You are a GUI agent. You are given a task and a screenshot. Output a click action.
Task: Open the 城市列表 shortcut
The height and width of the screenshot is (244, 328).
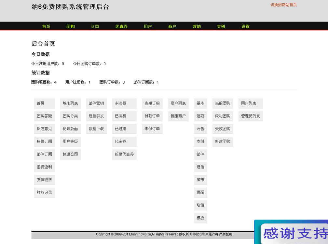[x=70, y=103]
